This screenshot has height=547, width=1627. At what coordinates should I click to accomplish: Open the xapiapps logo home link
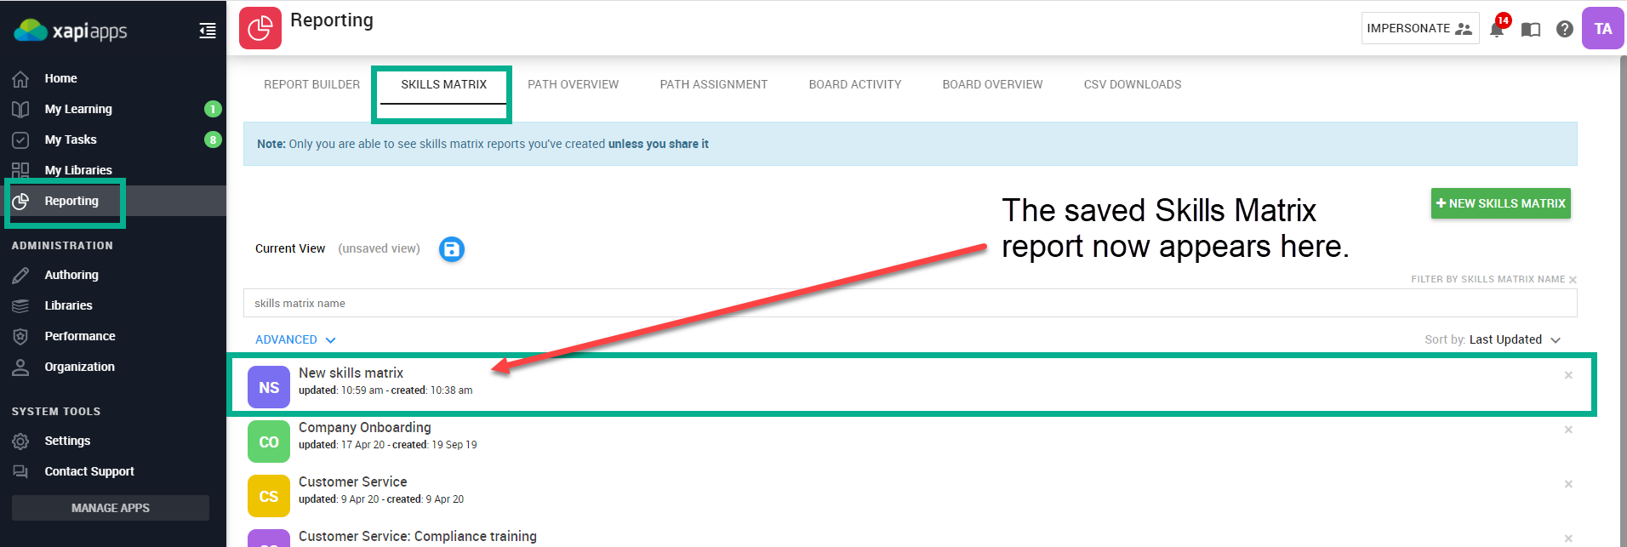tap(71, 31)
